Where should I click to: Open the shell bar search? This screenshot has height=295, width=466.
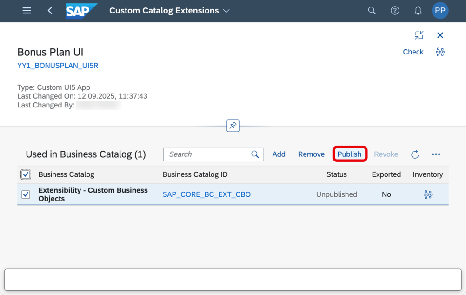(372, 11)
